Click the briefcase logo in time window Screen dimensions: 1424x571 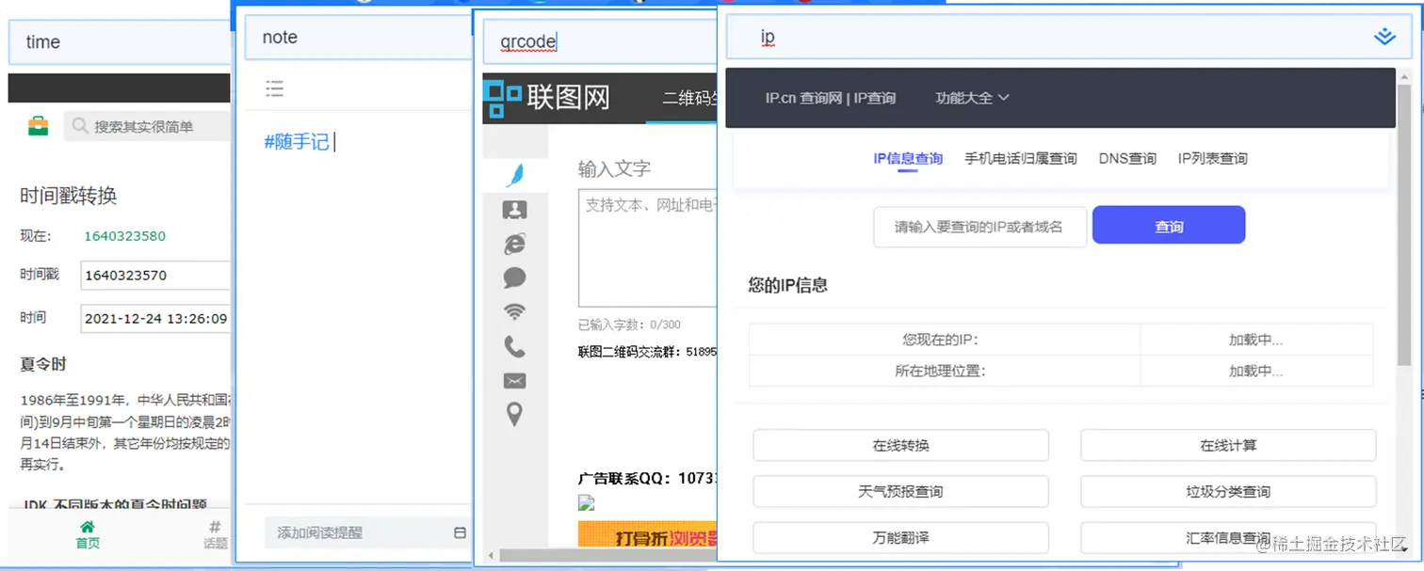click(x=38, y=126)
